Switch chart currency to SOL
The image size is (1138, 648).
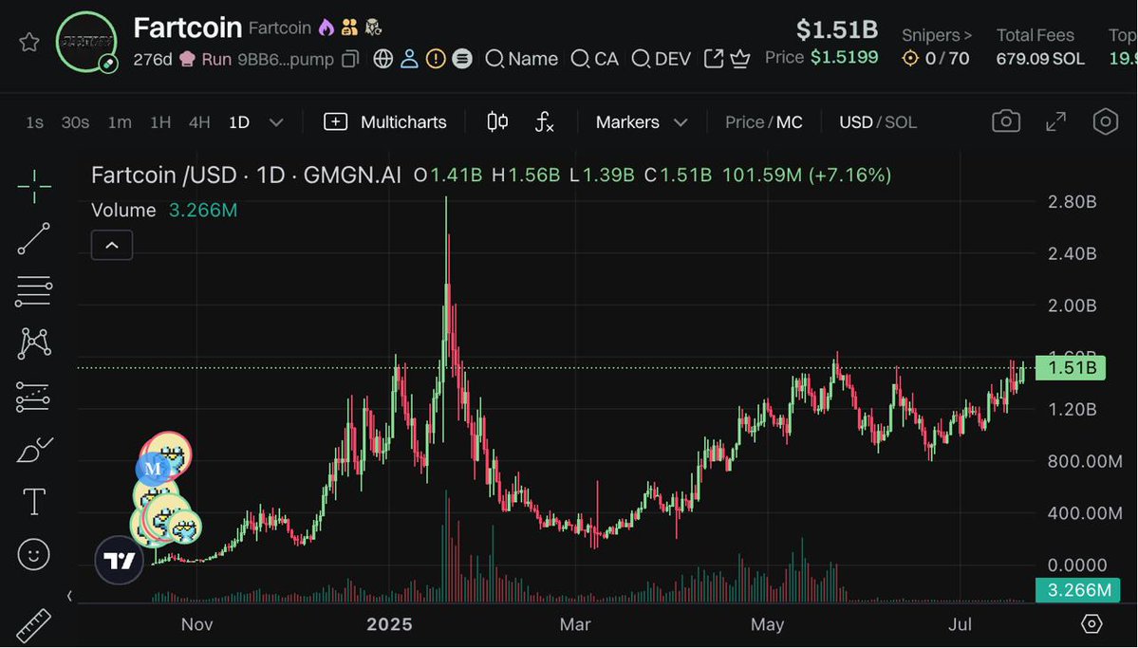[x=901, y=121]
